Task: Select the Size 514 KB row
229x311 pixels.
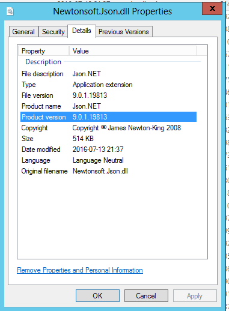Action: coord(108,139)
